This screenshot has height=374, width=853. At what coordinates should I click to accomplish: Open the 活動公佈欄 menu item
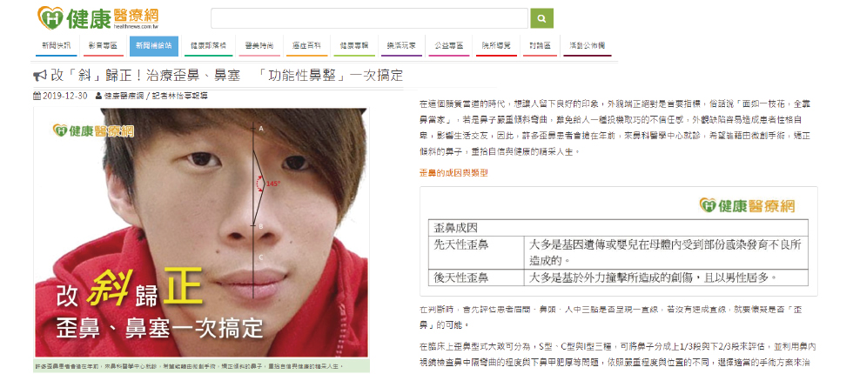tap(587, 45)
